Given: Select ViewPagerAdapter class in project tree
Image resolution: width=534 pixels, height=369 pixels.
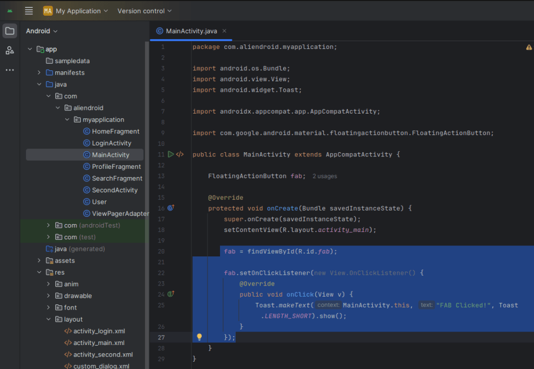Looking at the screenshot, I should 116,214.
